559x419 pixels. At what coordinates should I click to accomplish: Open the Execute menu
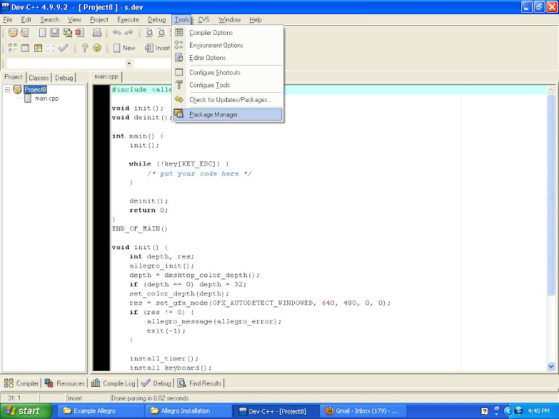(128, 20)
